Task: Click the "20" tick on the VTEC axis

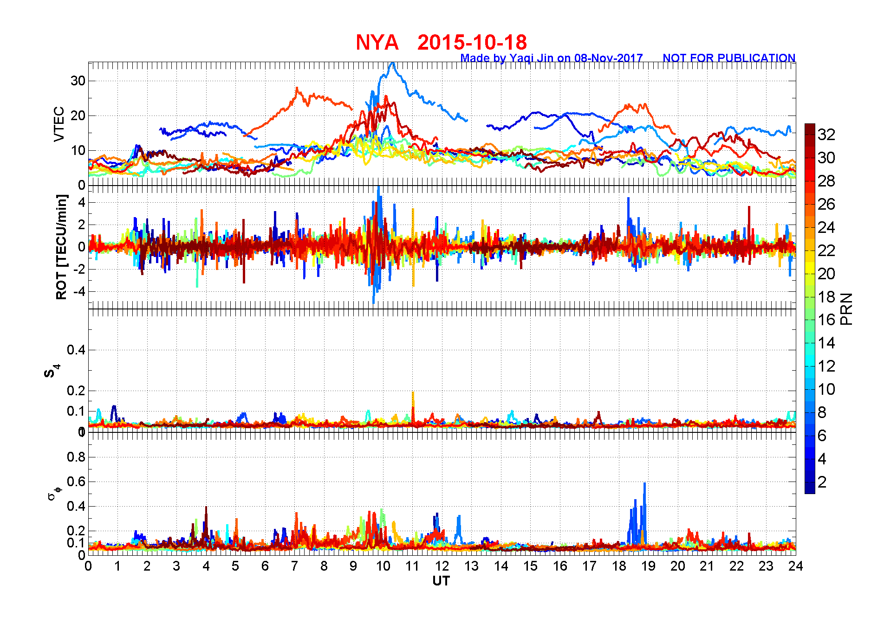Action: [78, 116]
